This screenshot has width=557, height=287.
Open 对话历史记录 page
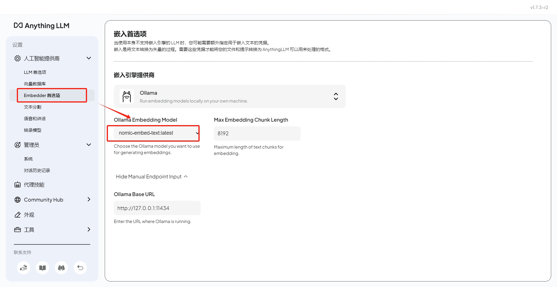point(37,170)
